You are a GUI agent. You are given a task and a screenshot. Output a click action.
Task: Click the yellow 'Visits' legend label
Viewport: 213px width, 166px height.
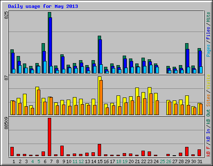point(208,82)
